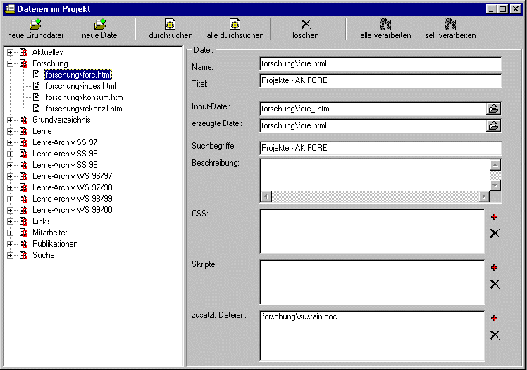Expand Lehre-Archiv WS 96/97 node
This screenshot has height=370, width=527.
click(x=10, y=176)
